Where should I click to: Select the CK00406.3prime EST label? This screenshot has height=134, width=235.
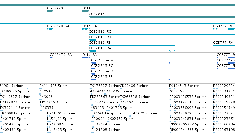pyautogui.click(x=134, y=86)
